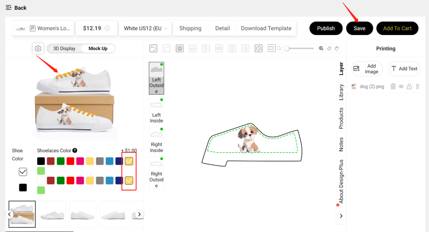Click the dog (2).png layer thumbnail icon
Image resolution: width=429 pixels, height=232 pixels.
click(x=354, y=87)
